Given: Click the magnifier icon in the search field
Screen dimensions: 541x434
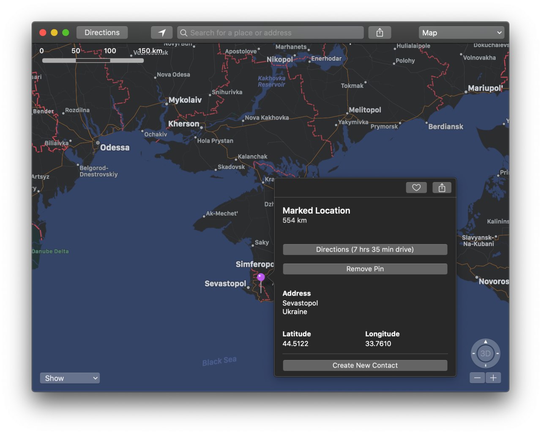Looking at the screenshot, I should coord(184,33).
